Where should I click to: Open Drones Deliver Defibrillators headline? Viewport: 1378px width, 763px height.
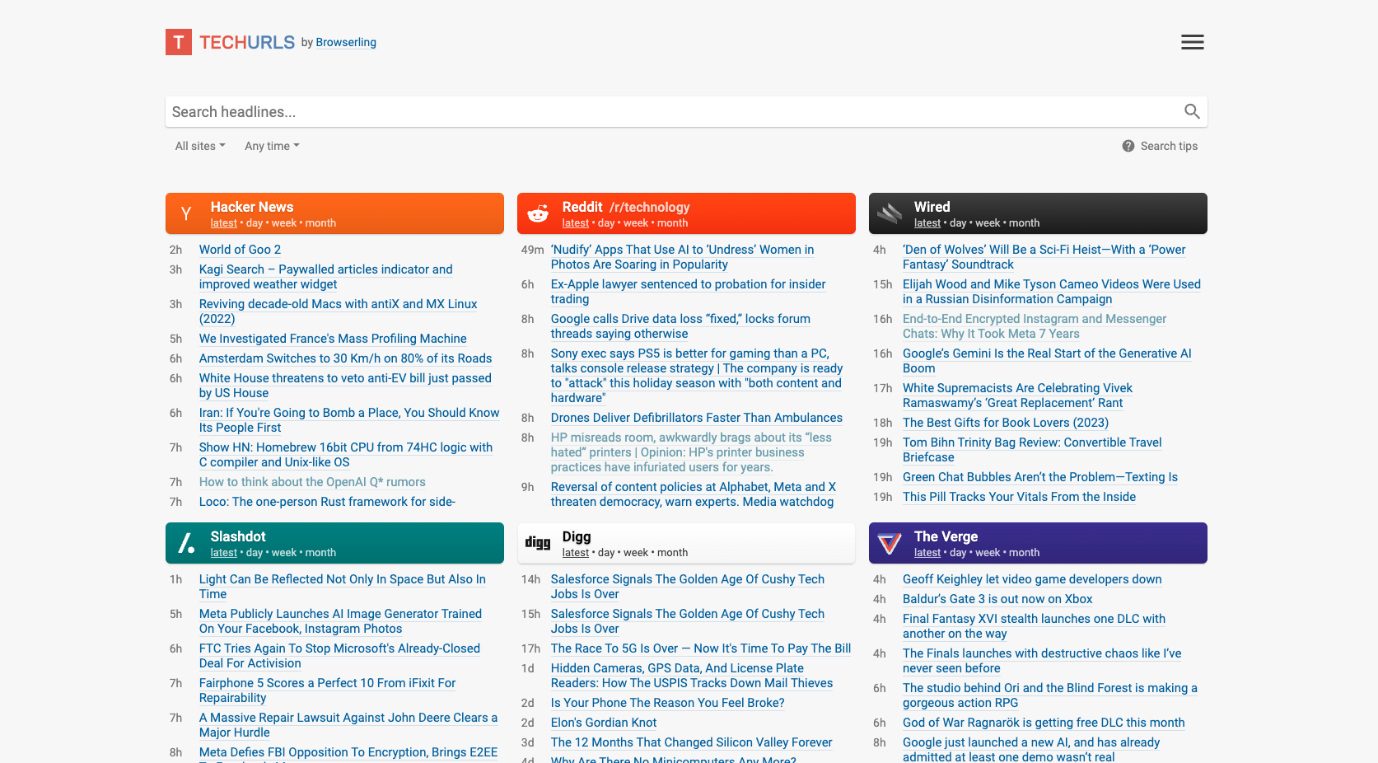(697, 418)
